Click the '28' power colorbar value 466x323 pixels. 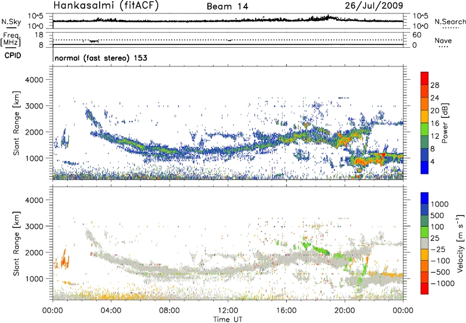(x=435, y=85)
